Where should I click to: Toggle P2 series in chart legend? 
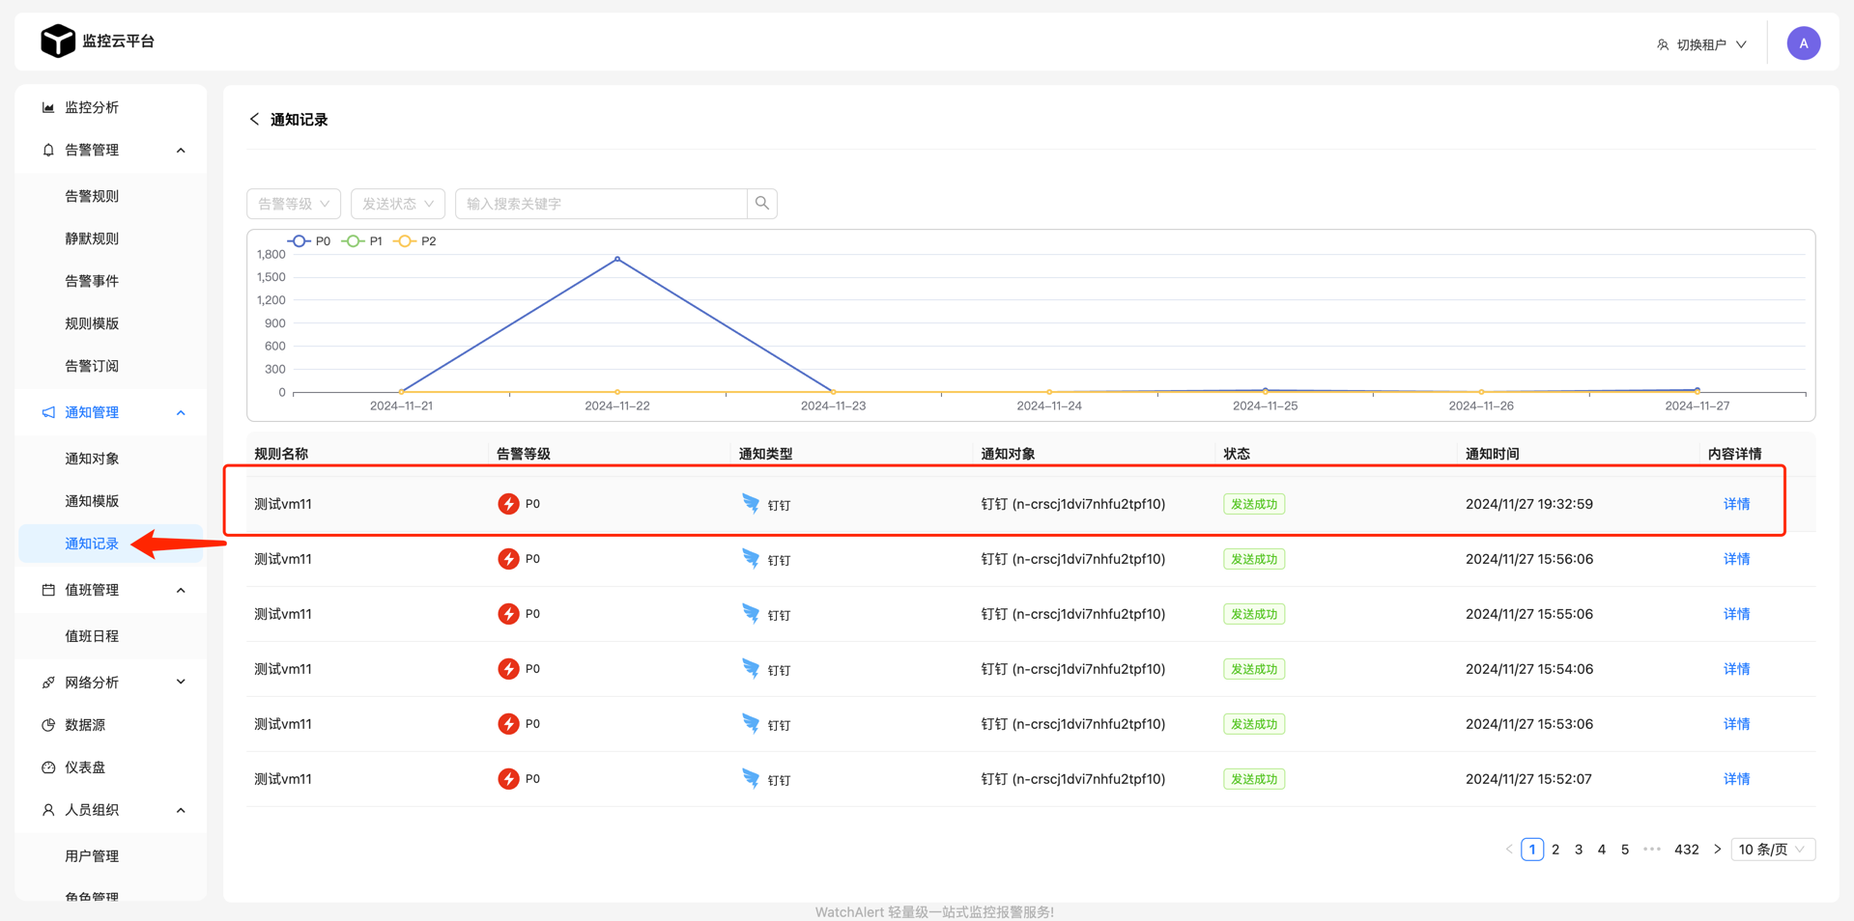click(x=415, y=241)
